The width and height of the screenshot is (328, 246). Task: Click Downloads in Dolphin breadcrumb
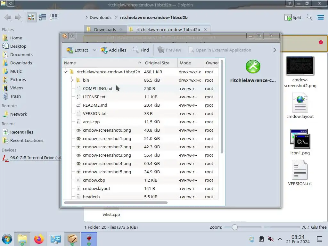point(101,17)
